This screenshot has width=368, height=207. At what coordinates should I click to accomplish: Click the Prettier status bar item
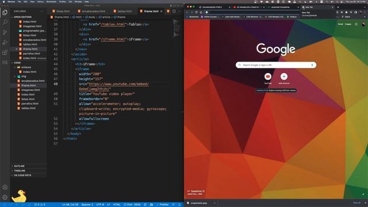[x=162, y=205]
